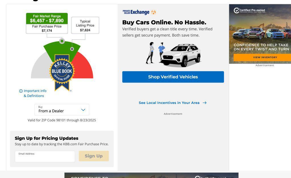291x178 pixels.
Task: Click View Inventory in the ad
Action: click(x=262, y=57)
